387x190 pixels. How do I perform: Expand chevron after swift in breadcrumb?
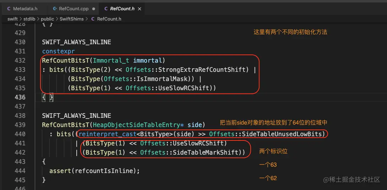(21, 19)
